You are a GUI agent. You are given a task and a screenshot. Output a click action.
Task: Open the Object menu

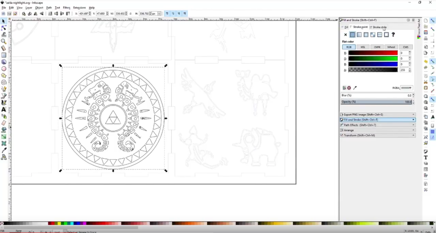pyautogui.click(x=39, y=8)
